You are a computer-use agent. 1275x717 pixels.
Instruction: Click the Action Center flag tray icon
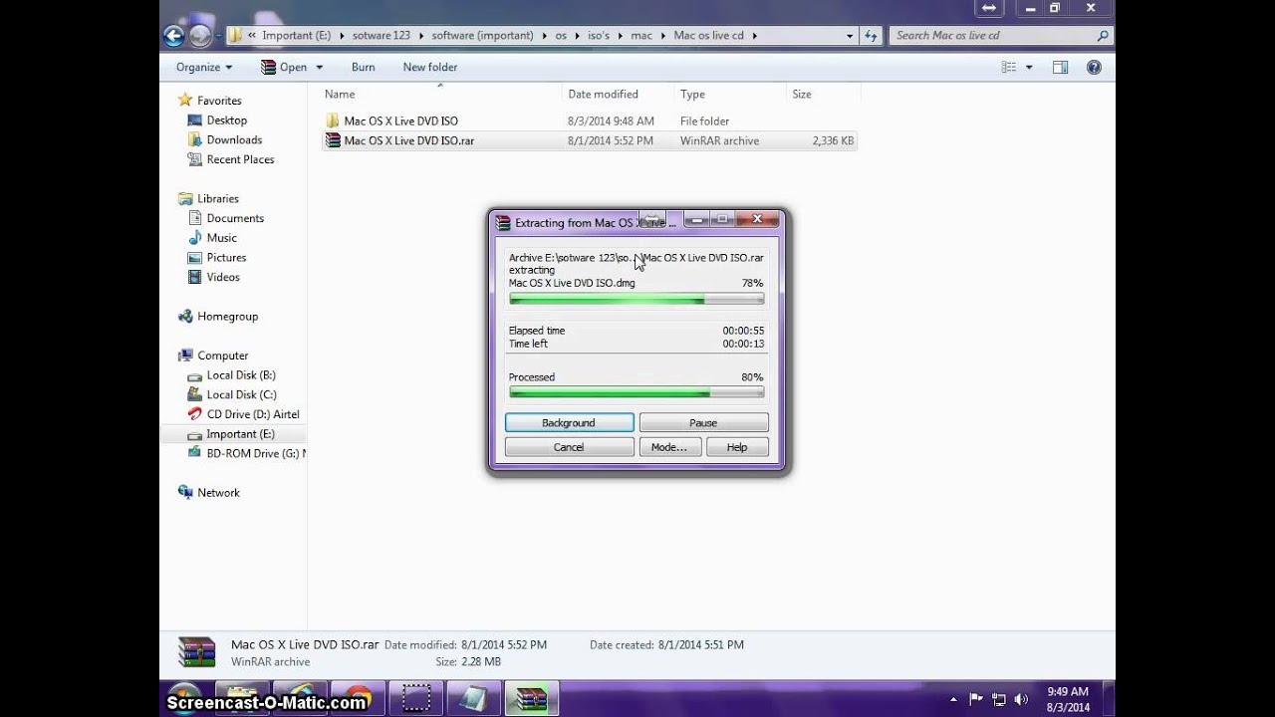tap(976, 699)
